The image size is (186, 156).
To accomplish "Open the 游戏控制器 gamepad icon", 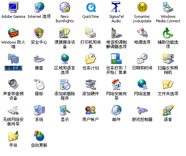I will click(x=142, y=110).
